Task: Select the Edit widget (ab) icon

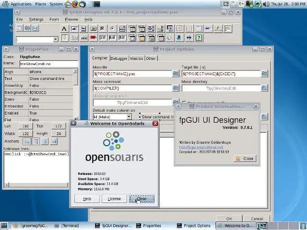Action: tap(74, 29)
